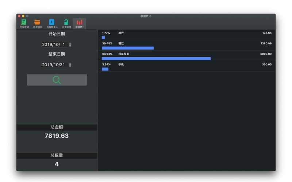Click the end date stepper arrows

(70, 65)
